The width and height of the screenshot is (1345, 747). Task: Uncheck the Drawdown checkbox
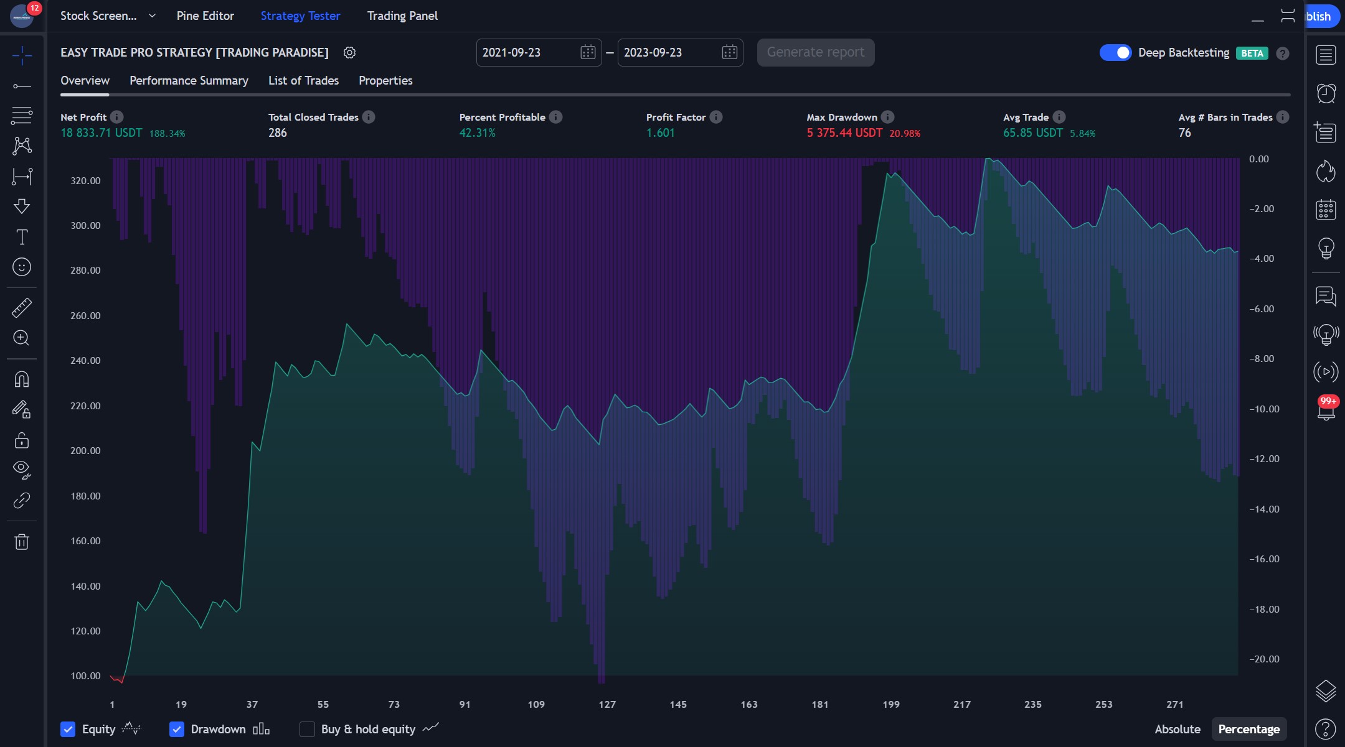coord(177,729)
